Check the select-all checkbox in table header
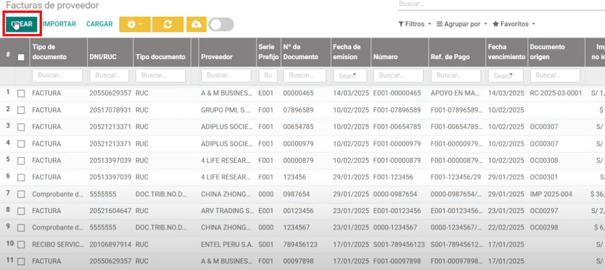The height and width of the screenshot is (270, 605). (21, 57)
